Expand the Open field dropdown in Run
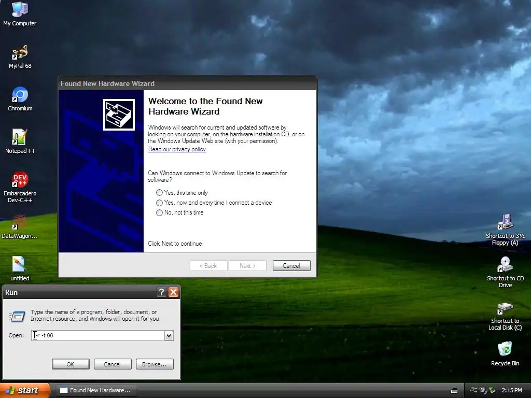531x398 pixels. coord(169,335)
